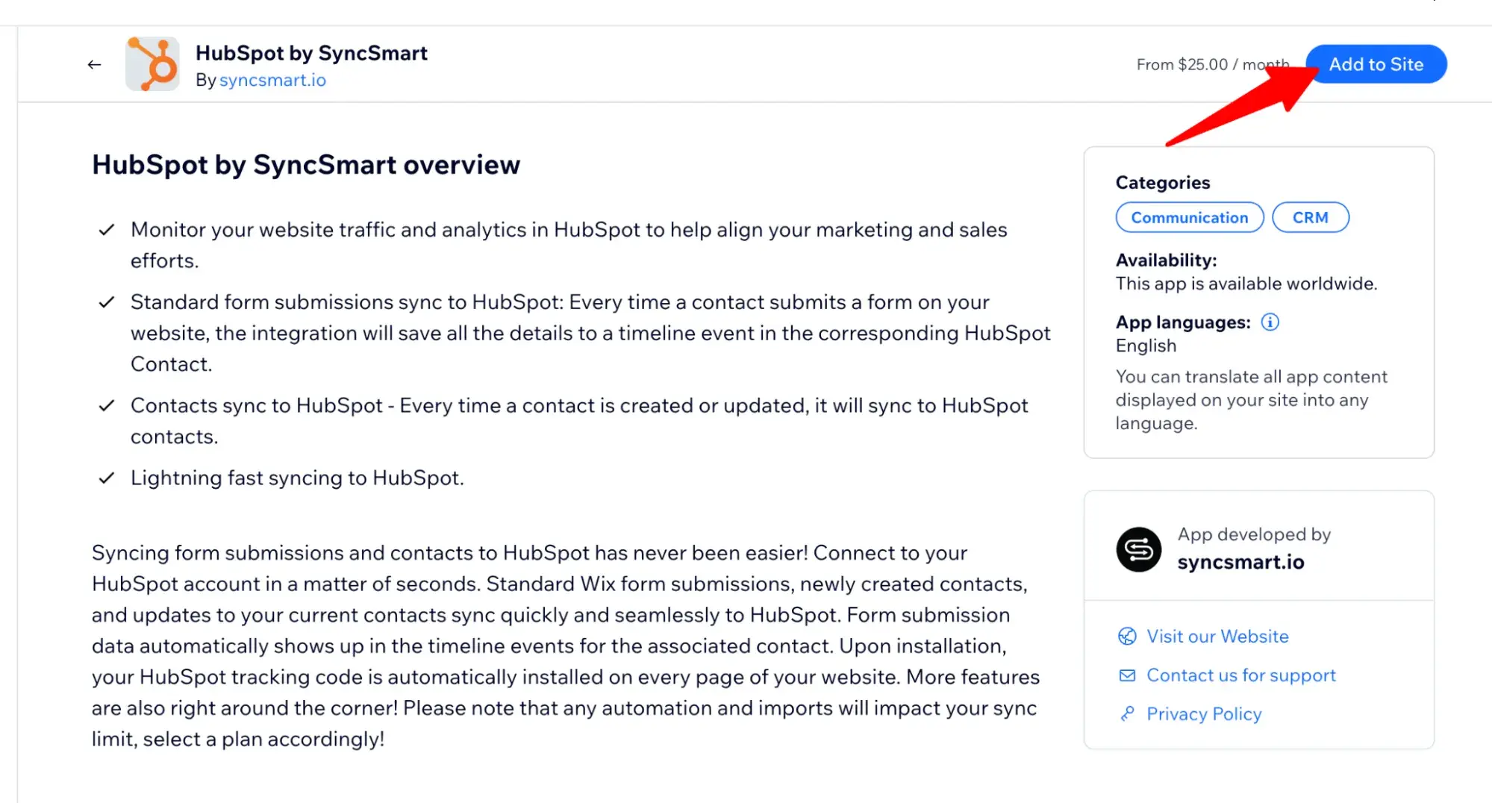1492x803 pixels.
Task: Click the syncsmart.io developer logo
Action: (1138, 549)
